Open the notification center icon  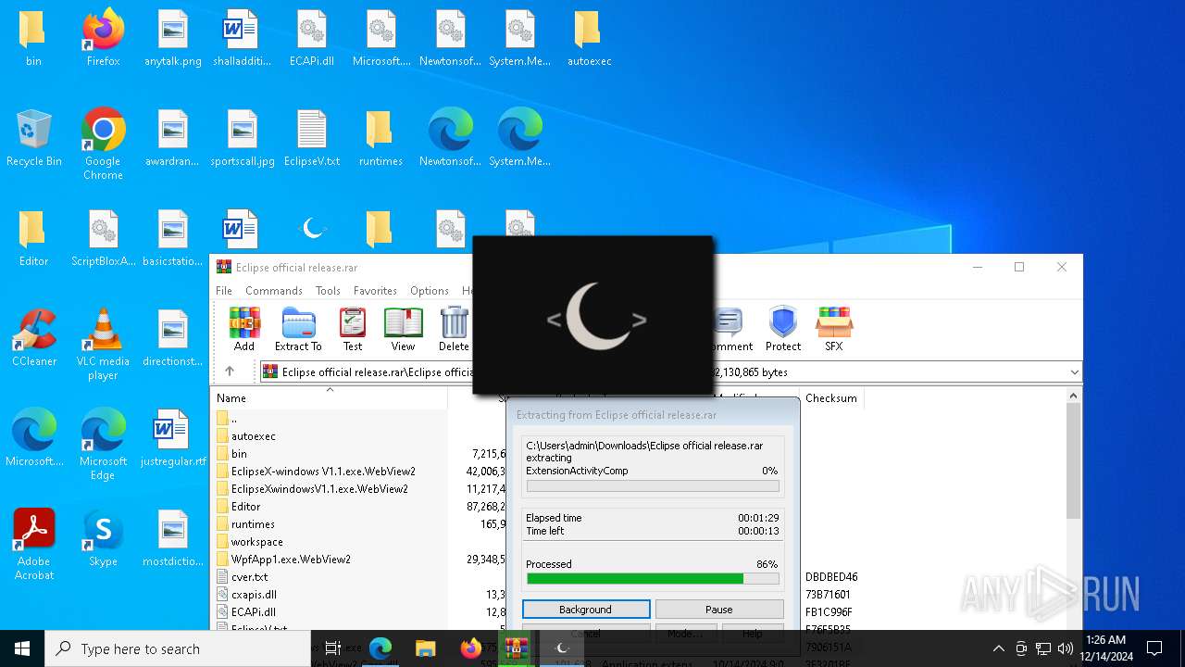tap(1154, 648)
